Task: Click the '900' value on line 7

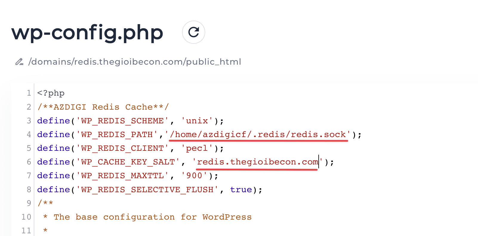Action: 194,176
